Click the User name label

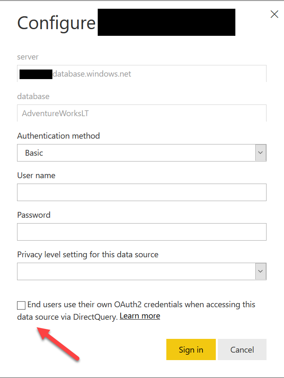coord(36,175)
